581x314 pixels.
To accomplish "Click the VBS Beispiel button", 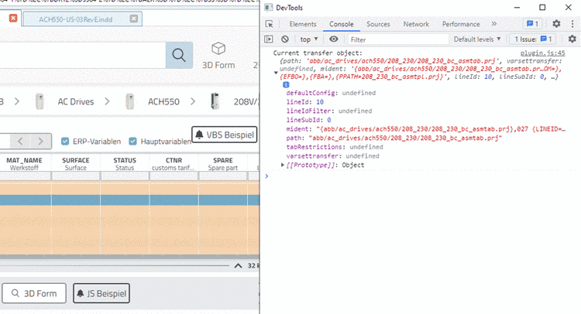I will point(224,135).
